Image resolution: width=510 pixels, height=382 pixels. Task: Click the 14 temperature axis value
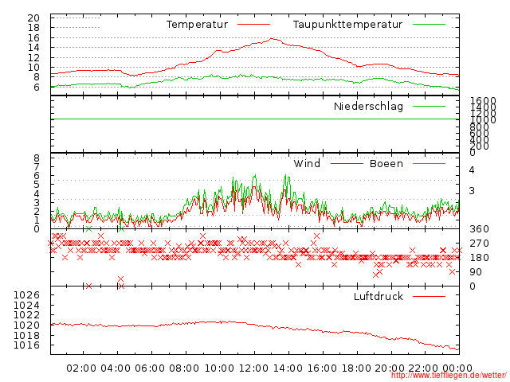33,48
